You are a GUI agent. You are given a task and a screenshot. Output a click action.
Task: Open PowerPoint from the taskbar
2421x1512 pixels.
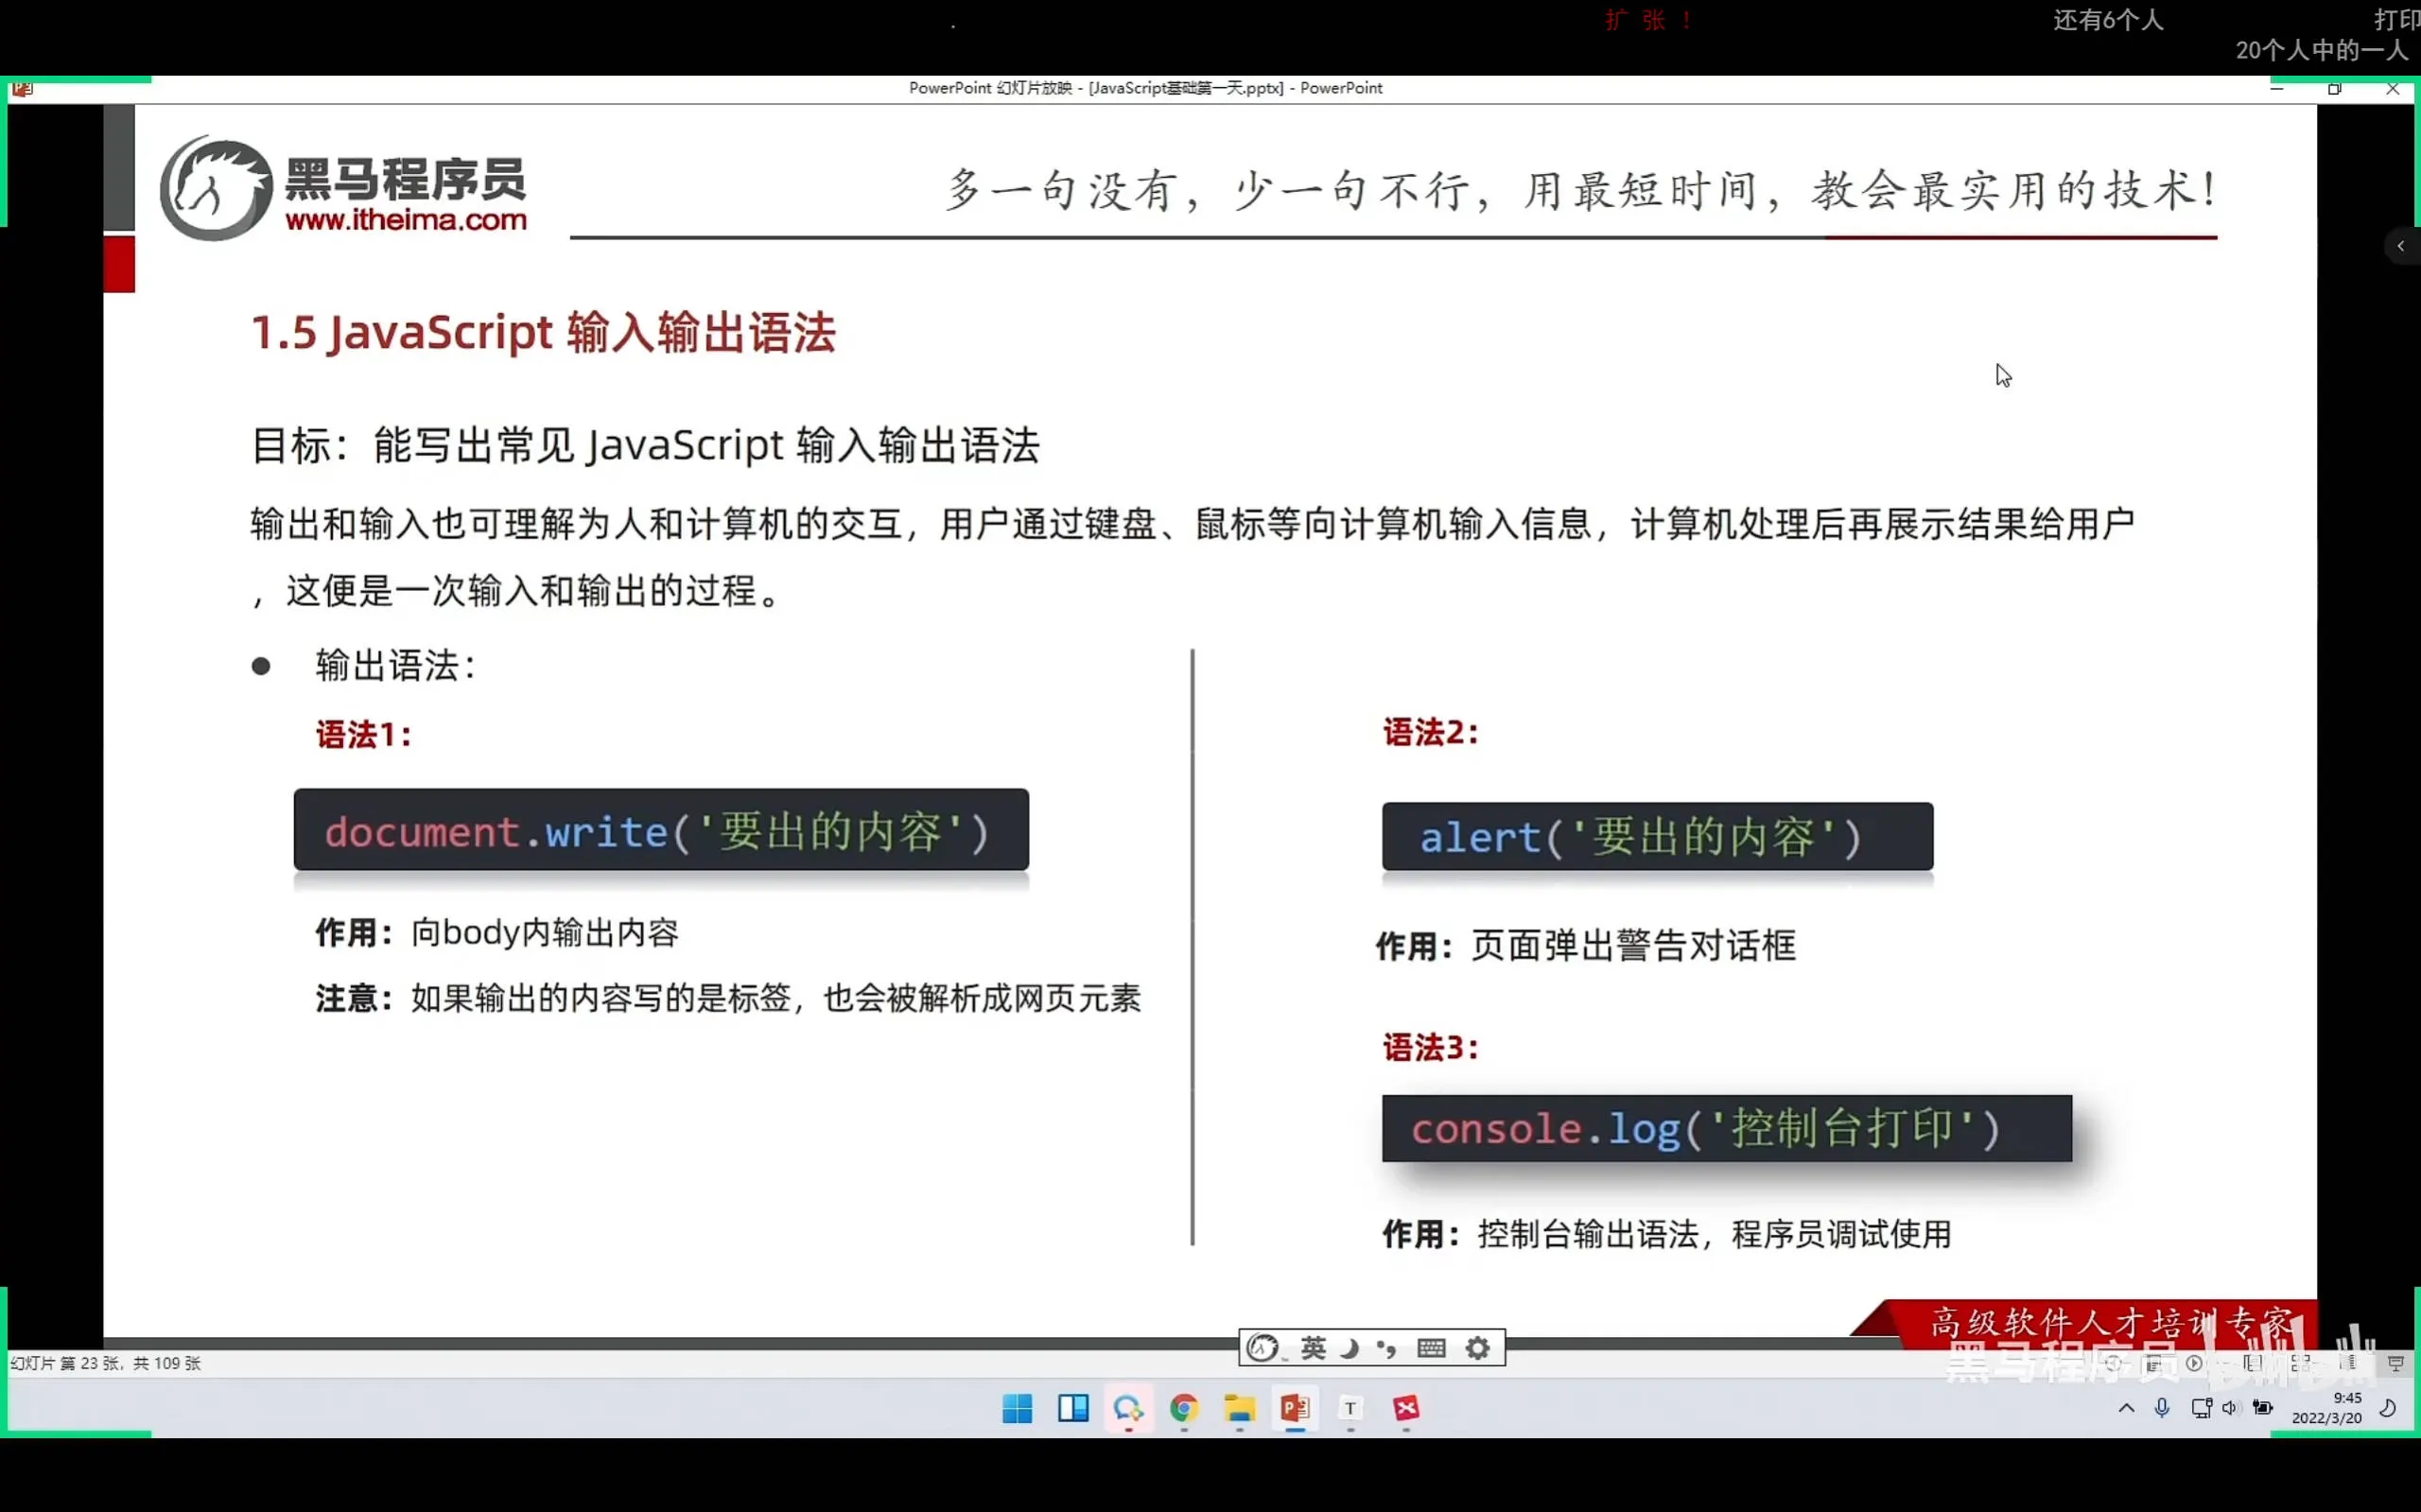[1295, 1408]
